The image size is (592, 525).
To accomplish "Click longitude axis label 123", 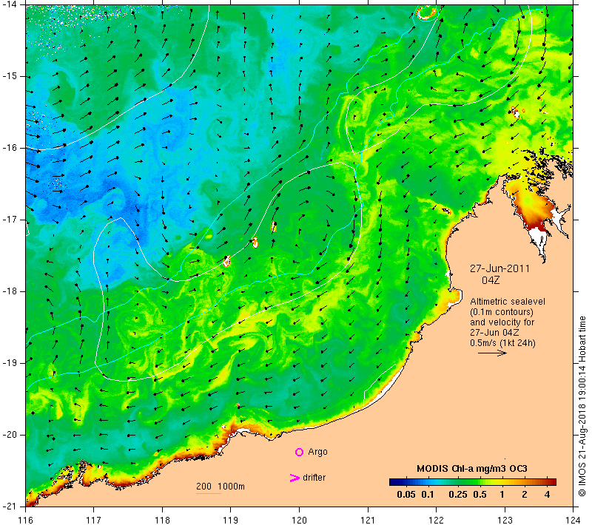I will pos(505,520).
